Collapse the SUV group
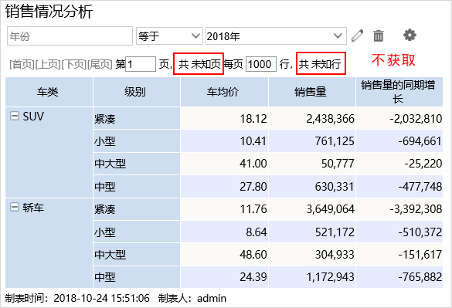This screenshot has width=452, height=308. [15, 116]
